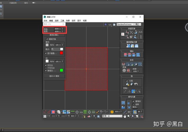
Task: Click the checker background display icon
Action: (x=106, y=25)
